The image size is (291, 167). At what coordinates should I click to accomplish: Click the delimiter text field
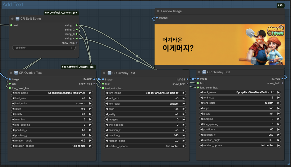pos(44,48)
